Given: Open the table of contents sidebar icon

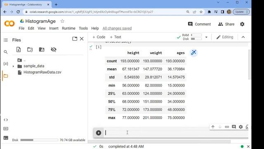Looking at the screenshot, I should [6, 40].
